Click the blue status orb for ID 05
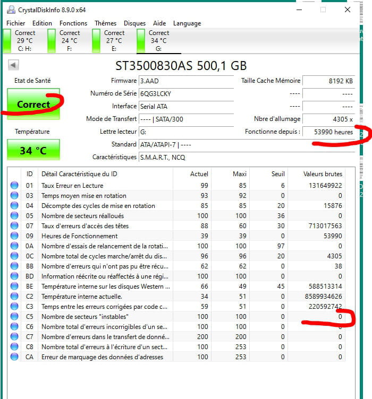372x399 pixels. 14,216
